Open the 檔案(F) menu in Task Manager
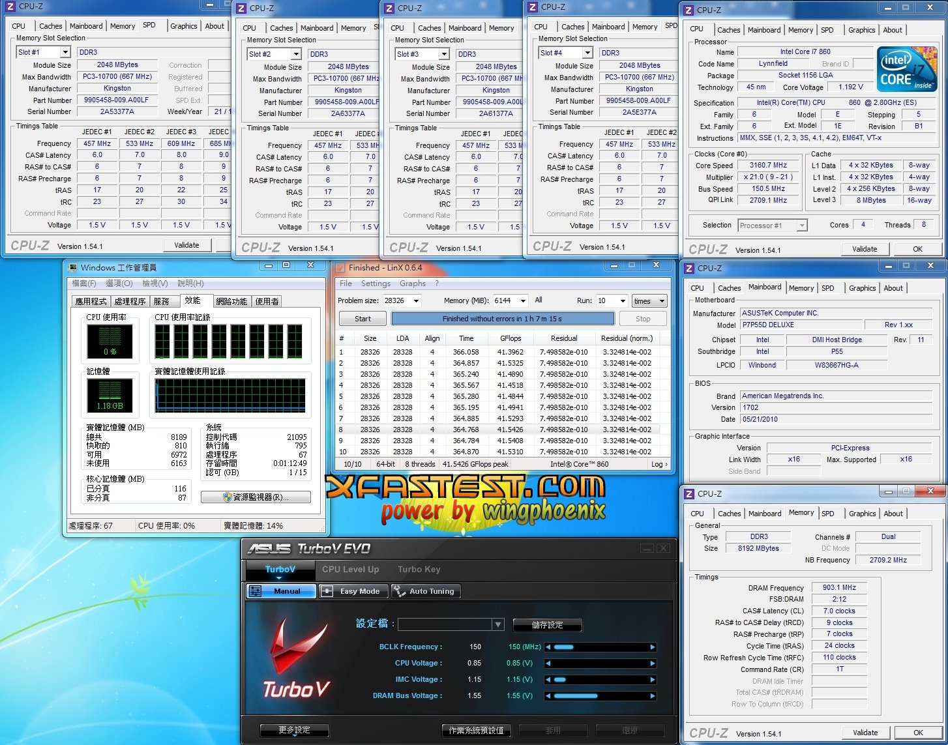 84,284
